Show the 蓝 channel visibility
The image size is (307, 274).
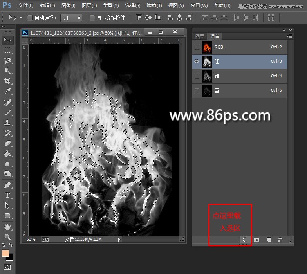tap(197, 91)
